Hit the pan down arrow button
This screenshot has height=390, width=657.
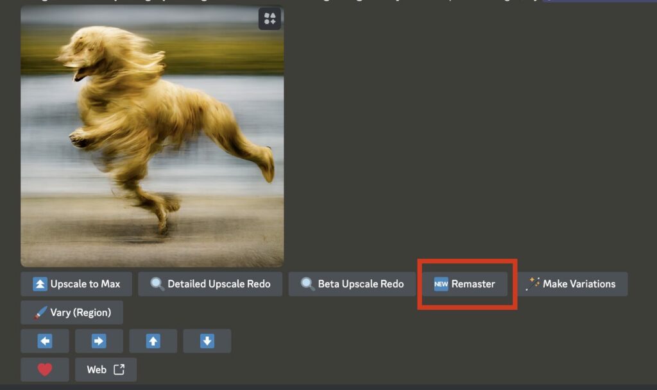207,341
